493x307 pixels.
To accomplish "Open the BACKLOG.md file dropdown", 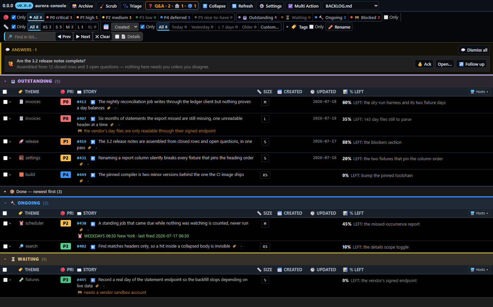I will tap(350, 6).
